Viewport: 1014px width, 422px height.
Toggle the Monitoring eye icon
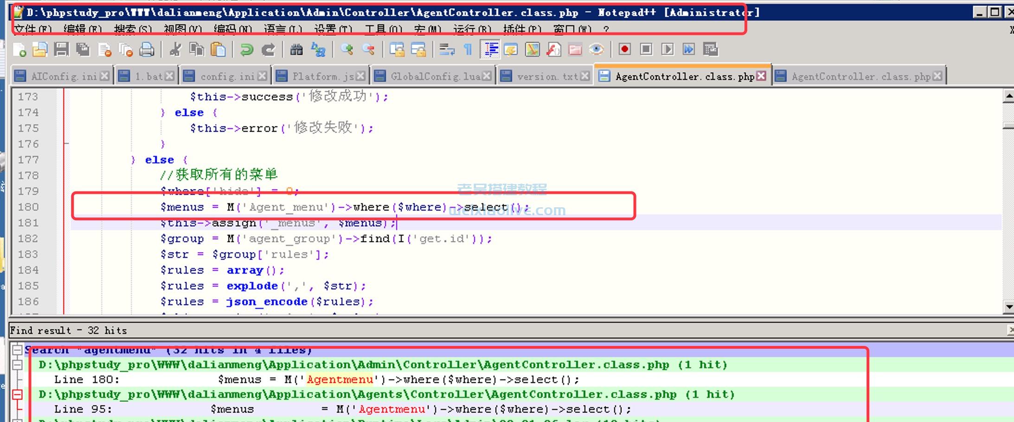point(597,49)
